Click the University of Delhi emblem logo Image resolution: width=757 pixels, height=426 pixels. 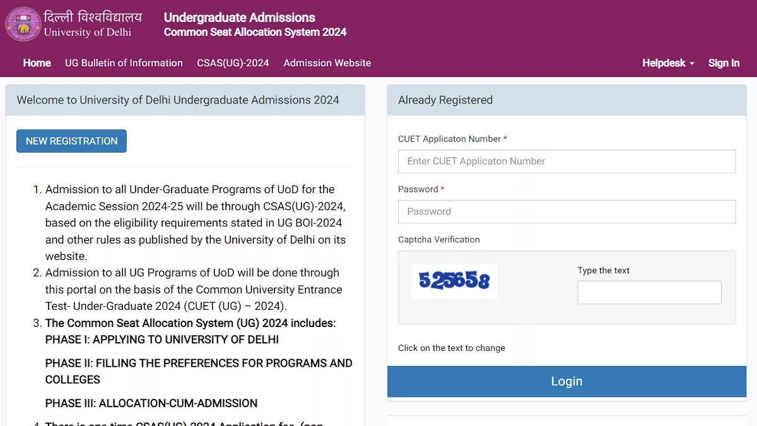[x=23, y=25]
